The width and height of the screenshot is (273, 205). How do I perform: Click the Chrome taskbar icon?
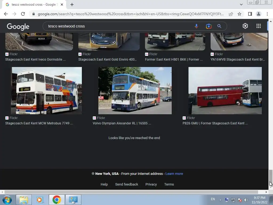[x=57, y=200]
